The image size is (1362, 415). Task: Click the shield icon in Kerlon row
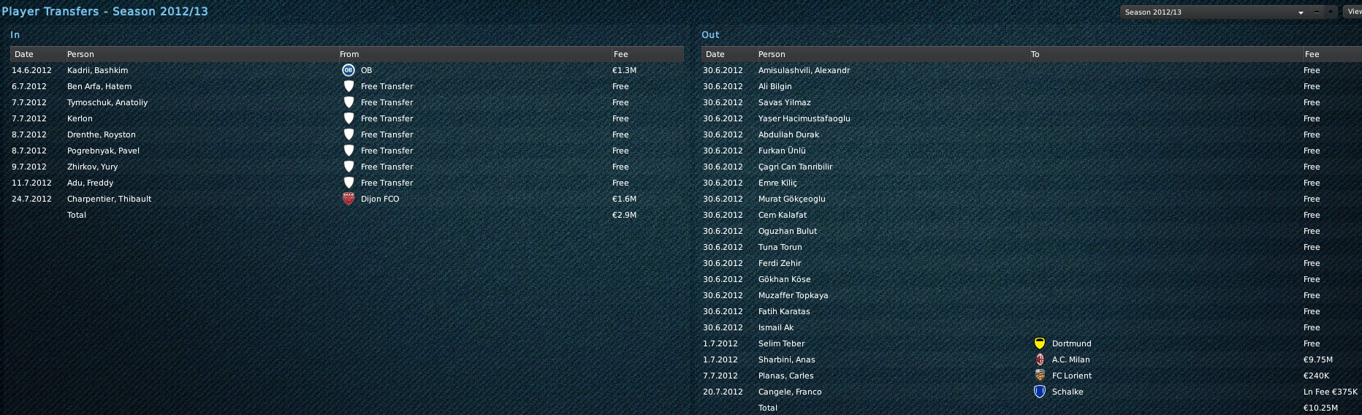(349, 118)
